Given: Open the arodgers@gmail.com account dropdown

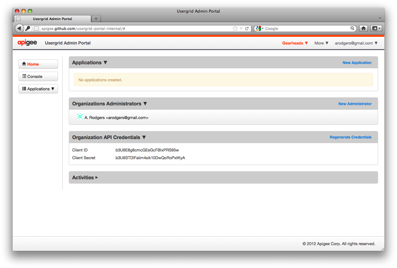Looking at the screenshot, I should point(356,43).
